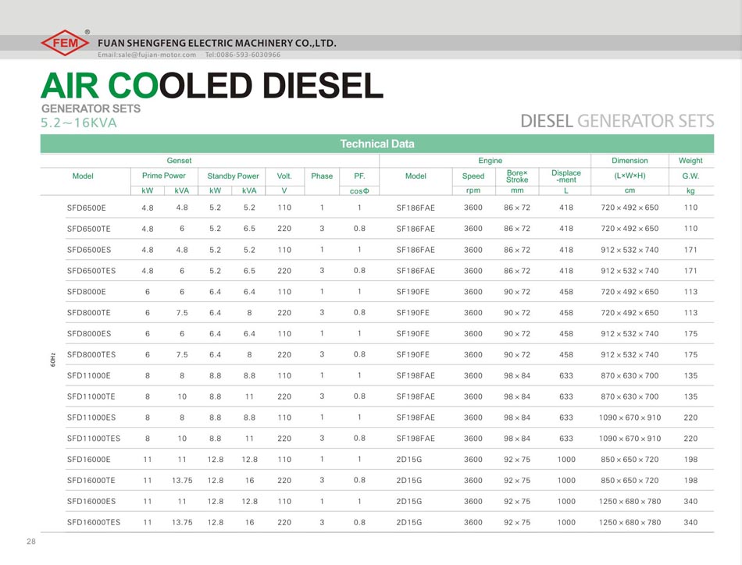
Task: Click dimension 870×630×700 in SFD11000E row
Action: (630, 375)
